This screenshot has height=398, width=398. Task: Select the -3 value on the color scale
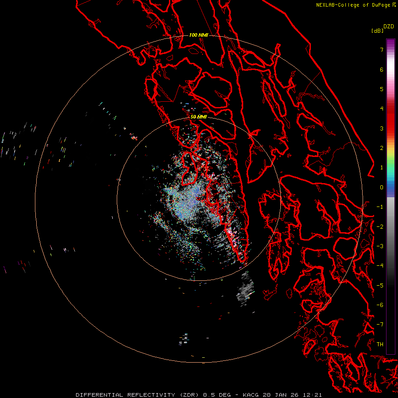coord(380,246)
